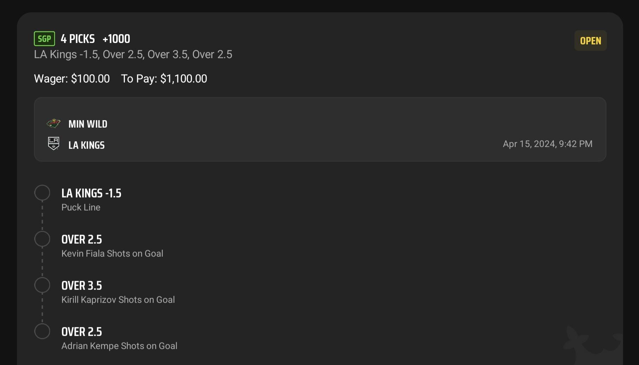This screenshot has width=639, height=365.
Task: Select the Adrian Kempe Shots on Goal leg
Action: click(119, 338)
